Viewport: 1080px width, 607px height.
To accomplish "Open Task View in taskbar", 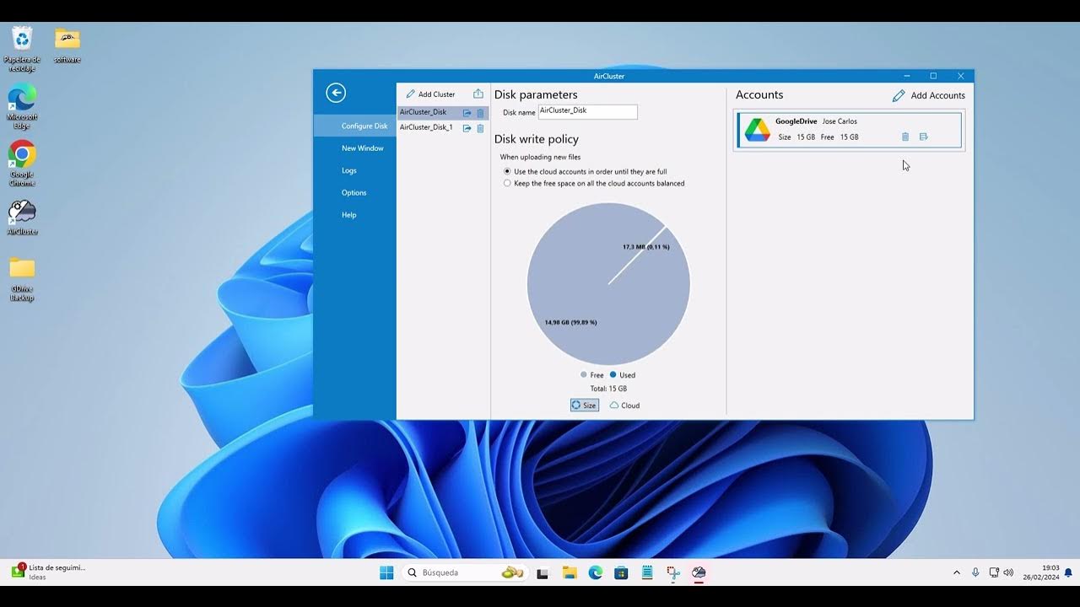I will pos(543,573).
